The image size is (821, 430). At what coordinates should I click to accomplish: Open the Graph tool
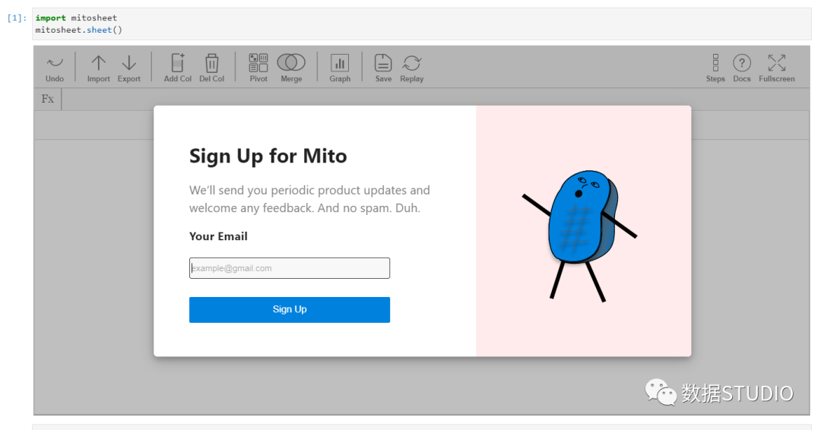(x=340, y=68)
